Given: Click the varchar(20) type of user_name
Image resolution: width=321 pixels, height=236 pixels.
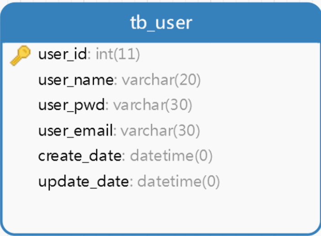Looking at the screenshot, I should point(161,80).
